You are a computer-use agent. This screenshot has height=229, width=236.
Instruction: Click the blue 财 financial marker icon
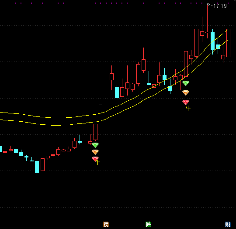tap(228, 225)
